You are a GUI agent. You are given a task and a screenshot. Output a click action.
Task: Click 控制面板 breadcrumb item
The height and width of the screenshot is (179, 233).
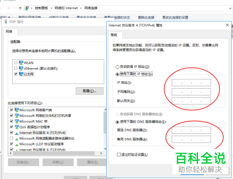point(41,8)
